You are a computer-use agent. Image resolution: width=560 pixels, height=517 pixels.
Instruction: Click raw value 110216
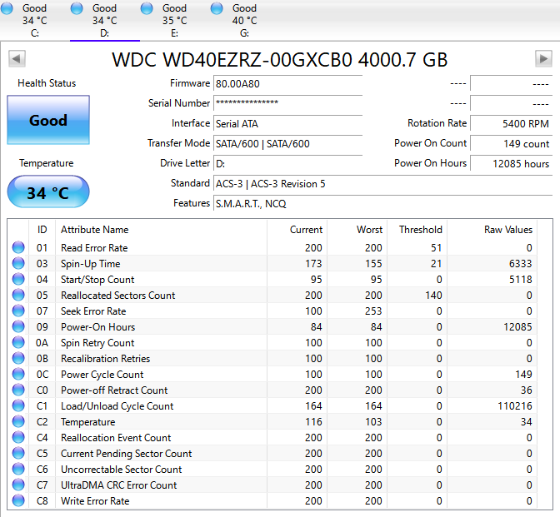(x=515, y=406)
